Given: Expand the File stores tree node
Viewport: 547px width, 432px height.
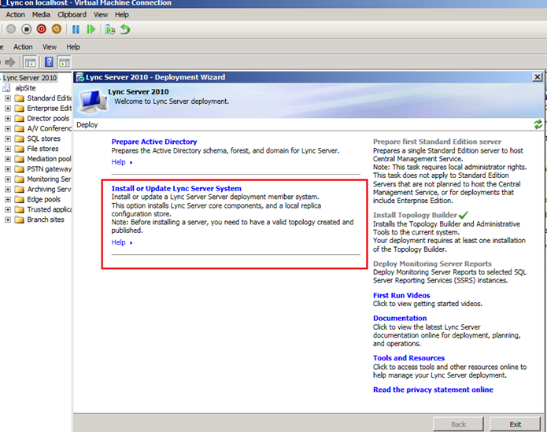Looking at the screenshot, I should [x=8, y=149].
